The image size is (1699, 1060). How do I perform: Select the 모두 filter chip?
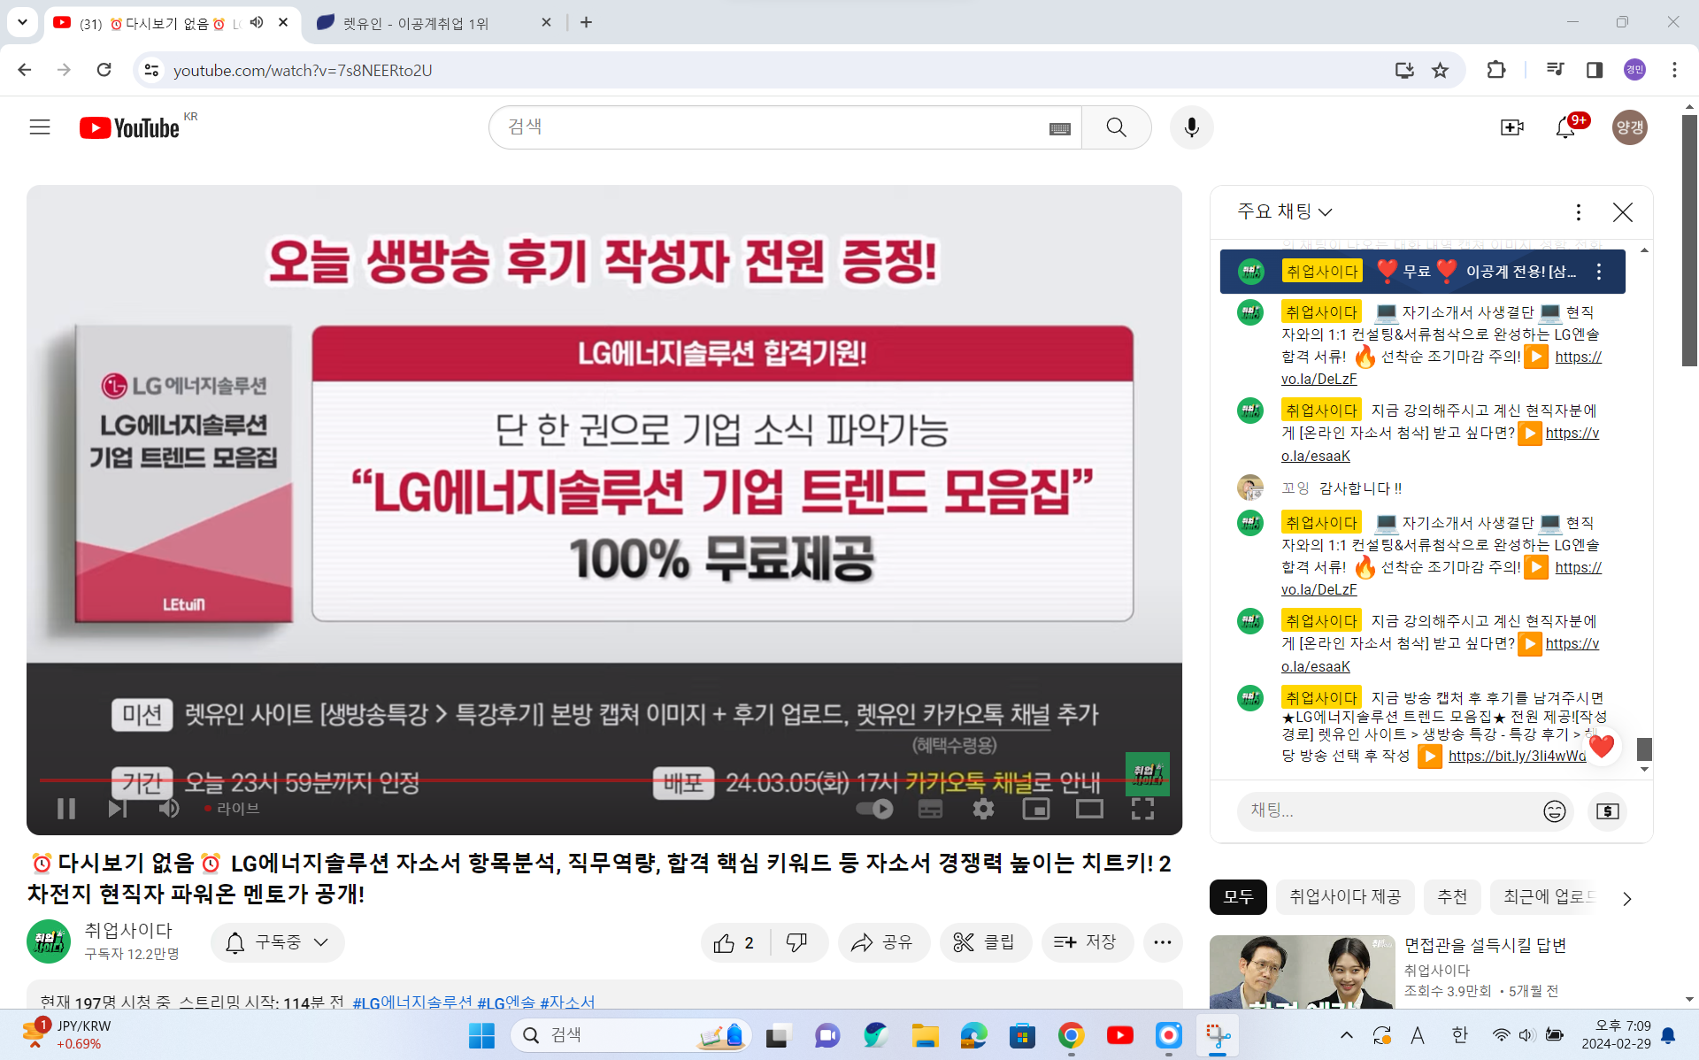1238,897
